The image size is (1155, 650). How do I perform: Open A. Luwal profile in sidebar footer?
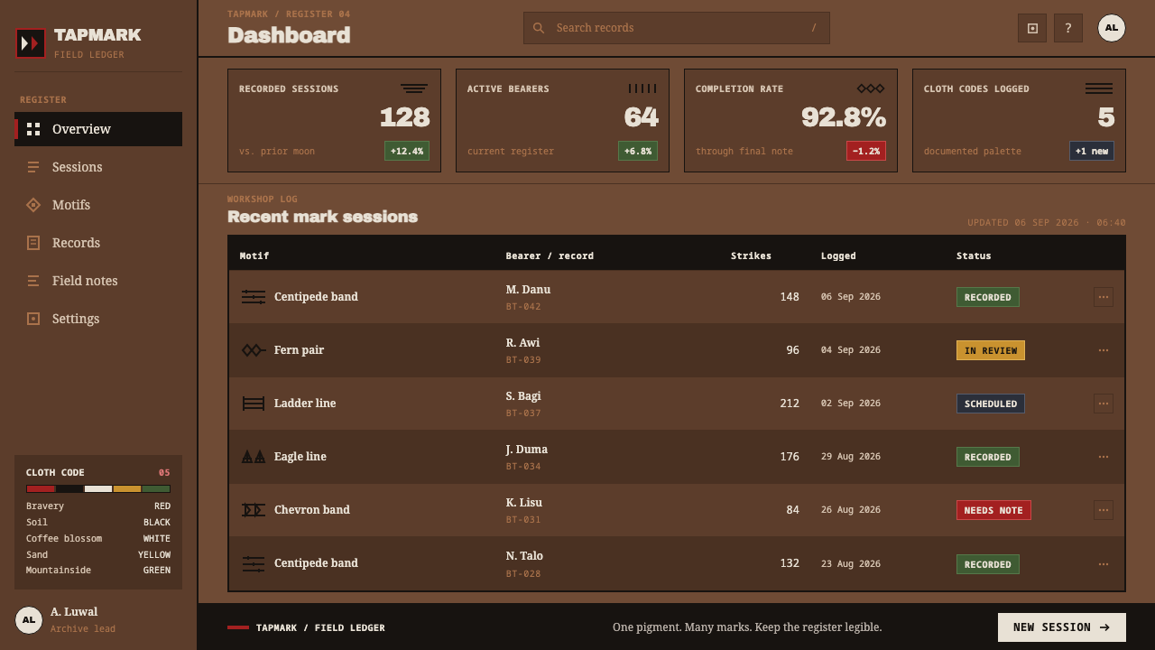tap(98, 619)
